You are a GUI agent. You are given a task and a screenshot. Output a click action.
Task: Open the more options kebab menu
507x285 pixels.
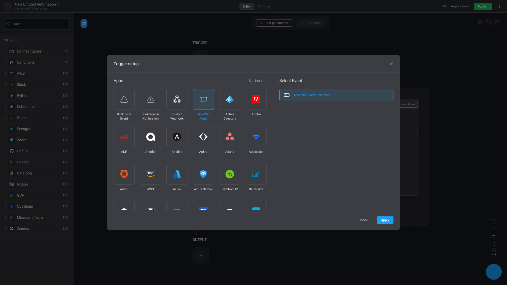pyautogui.click(x=500, y=6)
